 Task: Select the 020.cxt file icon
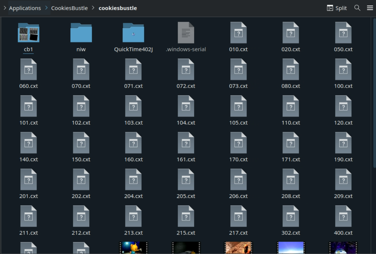291,33
